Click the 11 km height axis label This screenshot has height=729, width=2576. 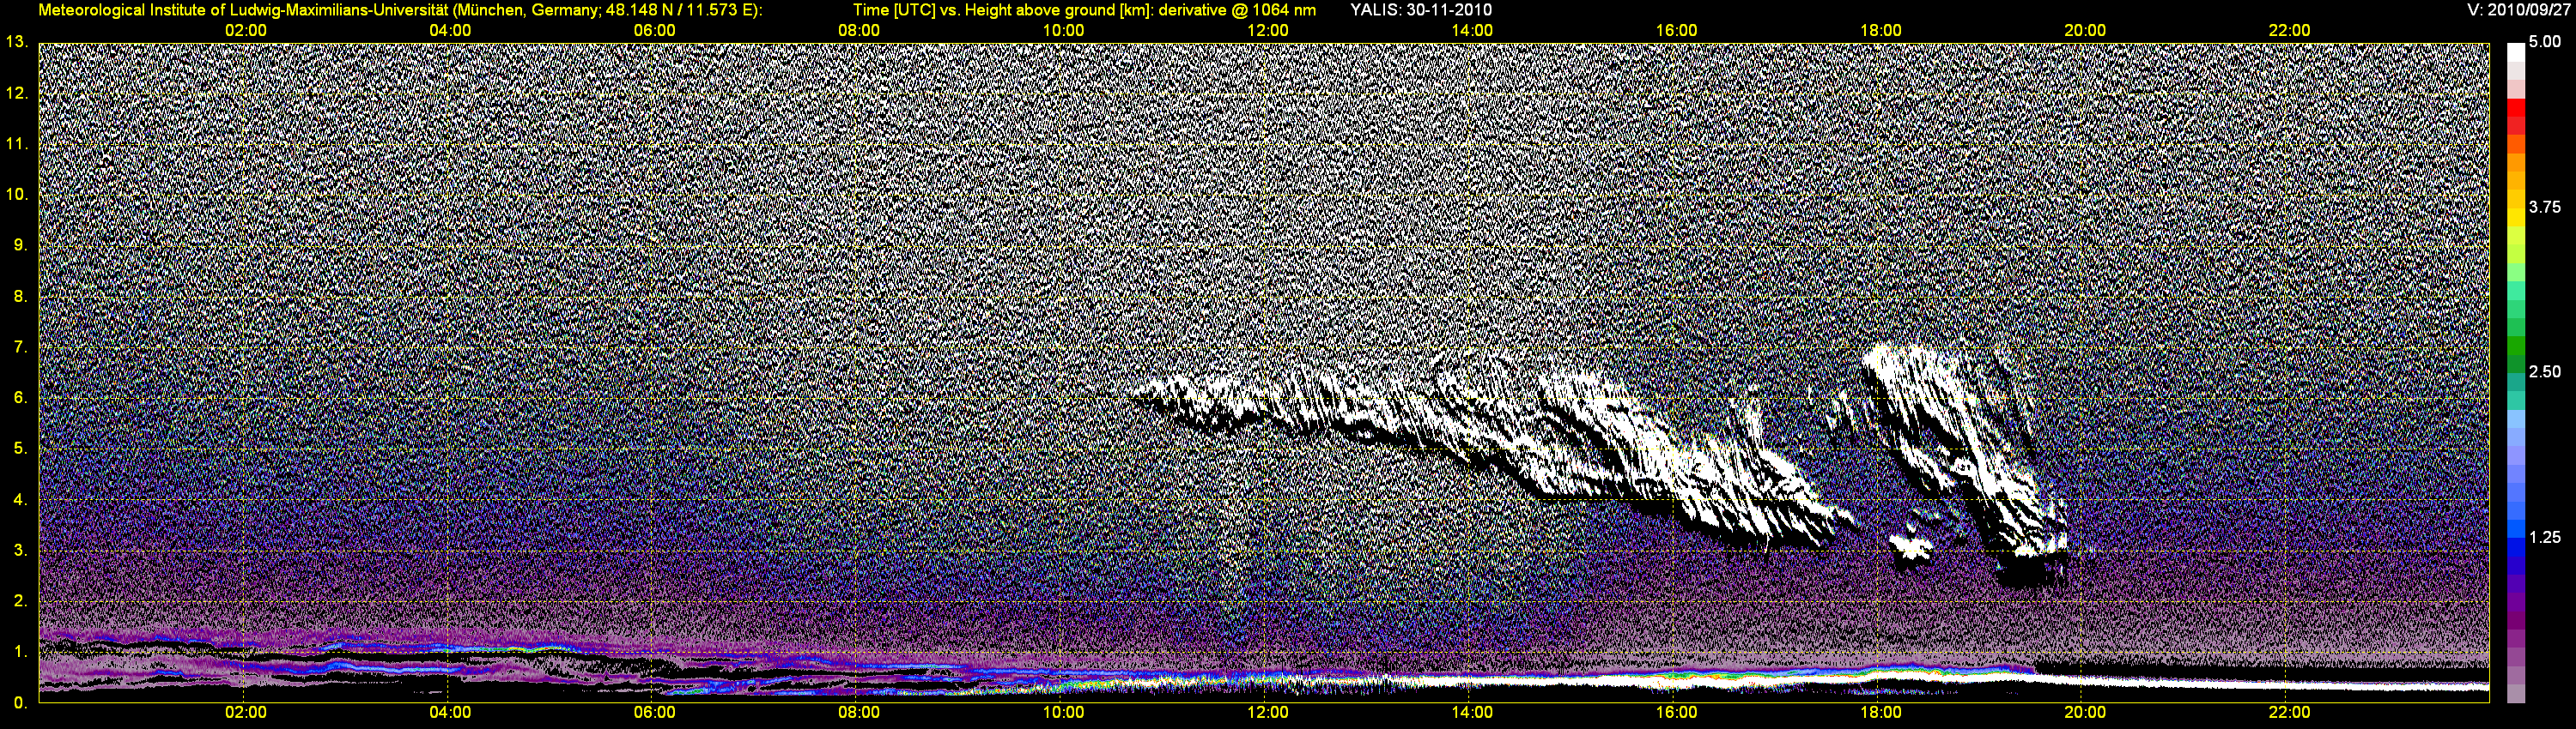16,144
